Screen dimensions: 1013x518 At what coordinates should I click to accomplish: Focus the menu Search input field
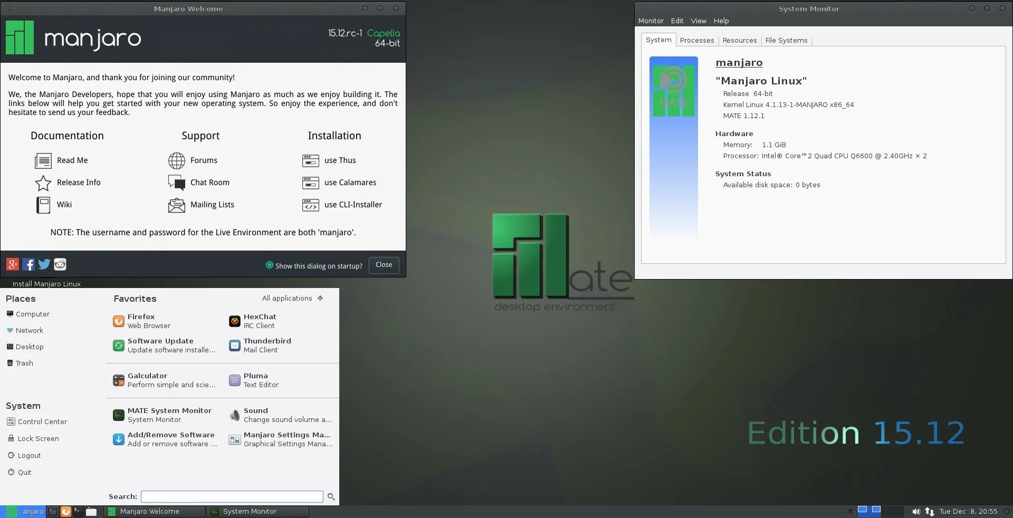232,496
